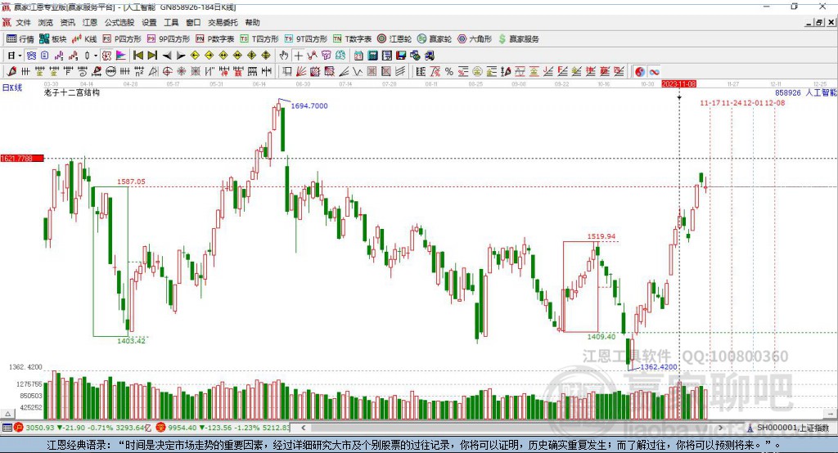838x453 pixels.
Task: Open the 公式选股 menu
Action: click(119, 22)
